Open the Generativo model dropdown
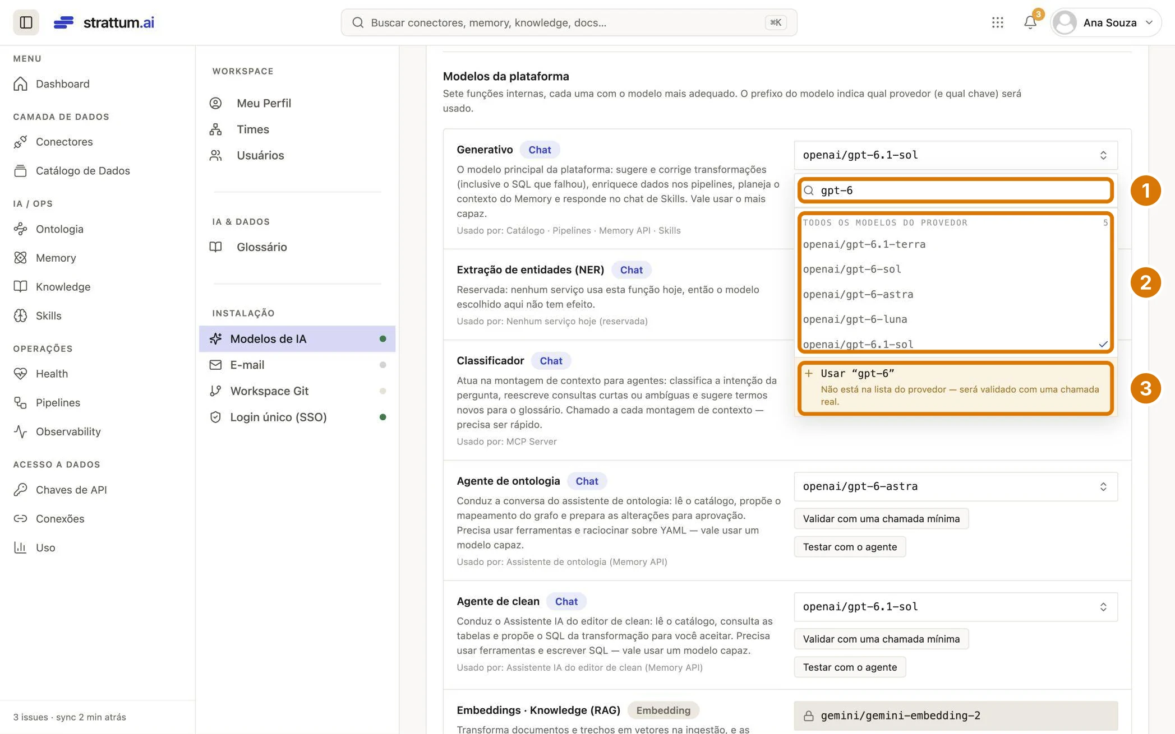The image size is (1175, 734). [x=955, y=155]
